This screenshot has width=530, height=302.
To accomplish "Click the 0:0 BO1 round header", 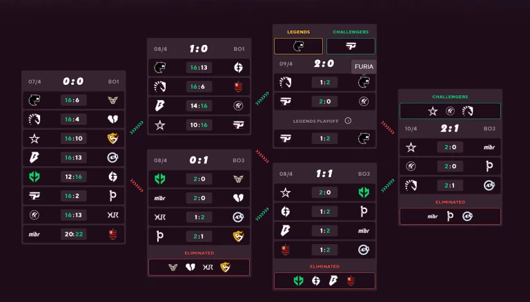I will [x=73, y=81].
